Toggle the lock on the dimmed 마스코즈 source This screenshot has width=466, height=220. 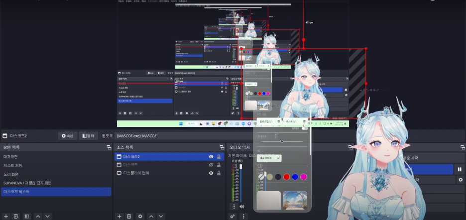click(x=219, y=165)
